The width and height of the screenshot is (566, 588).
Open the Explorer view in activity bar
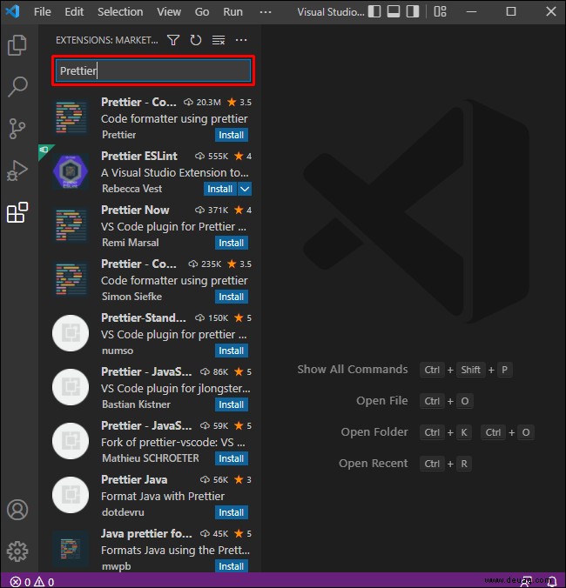tap(17, 45)
